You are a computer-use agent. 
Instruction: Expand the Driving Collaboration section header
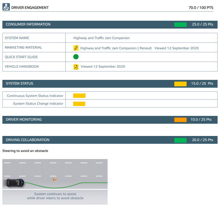point(110,140)
